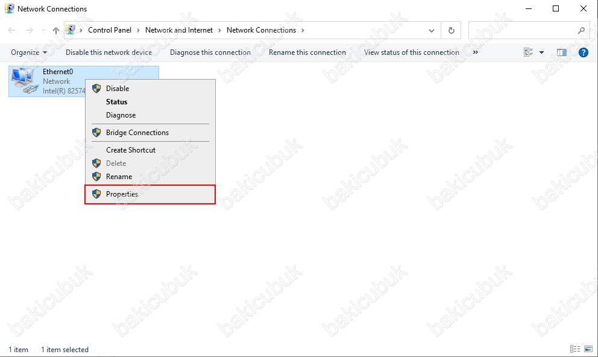Select Properties from the context menu
598x357 pixels.
122,194
